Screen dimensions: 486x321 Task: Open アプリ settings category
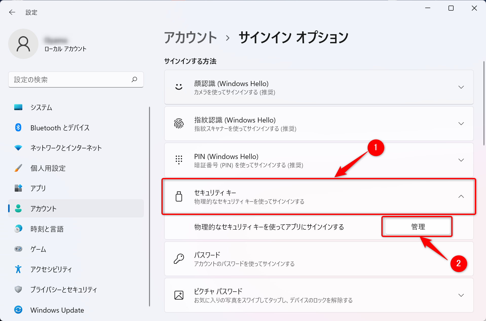point(76,188)
